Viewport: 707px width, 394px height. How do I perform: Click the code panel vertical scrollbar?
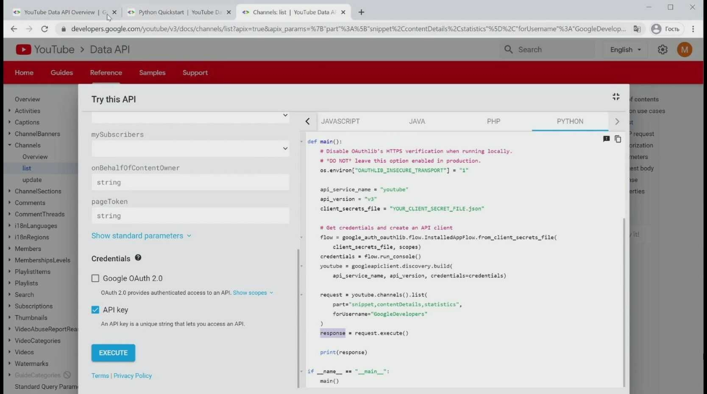click(x=624, y=302)
